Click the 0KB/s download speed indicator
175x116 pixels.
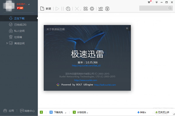(141, 112)
